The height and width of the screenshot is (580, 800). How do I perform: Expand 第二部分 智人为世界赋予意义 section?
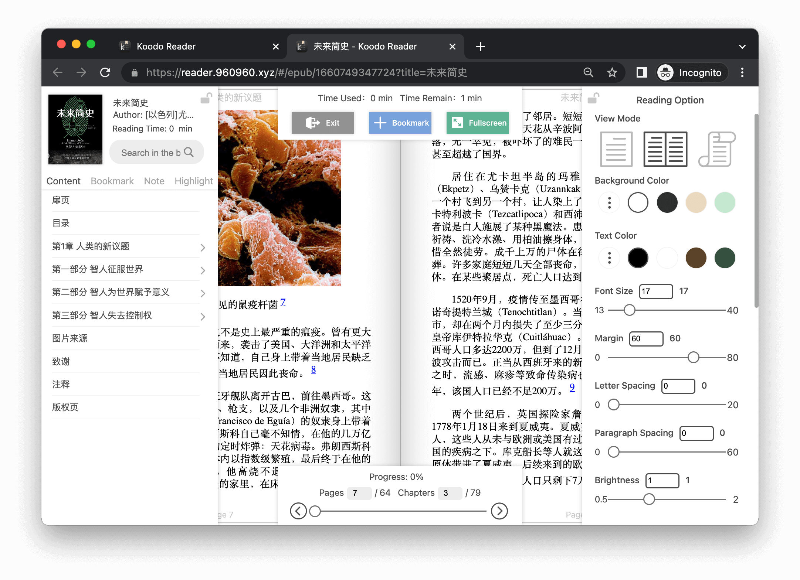pos(203,293)
